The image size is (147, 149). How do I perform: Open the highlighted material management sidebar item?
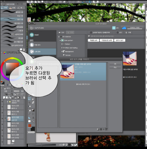42,52
